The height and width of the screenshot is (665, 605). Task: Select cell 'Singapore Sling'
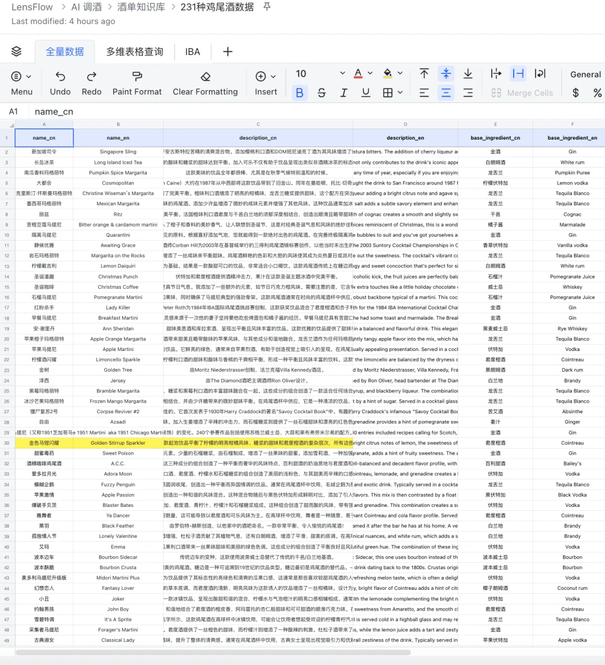click(118, 152)
